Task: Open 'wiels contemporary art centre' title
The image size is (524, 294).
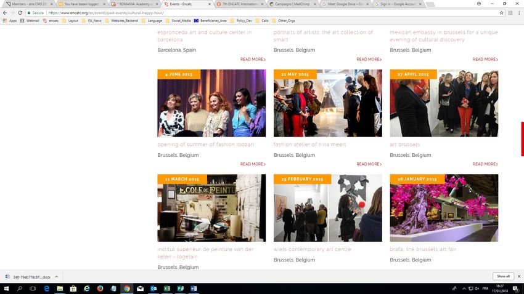Action: click(313, 249)
